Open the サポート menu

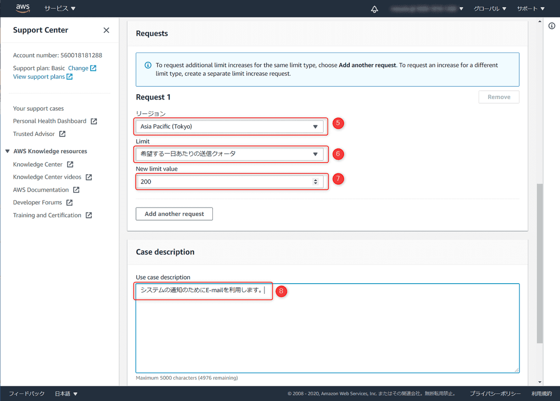[x=530, y=8]
